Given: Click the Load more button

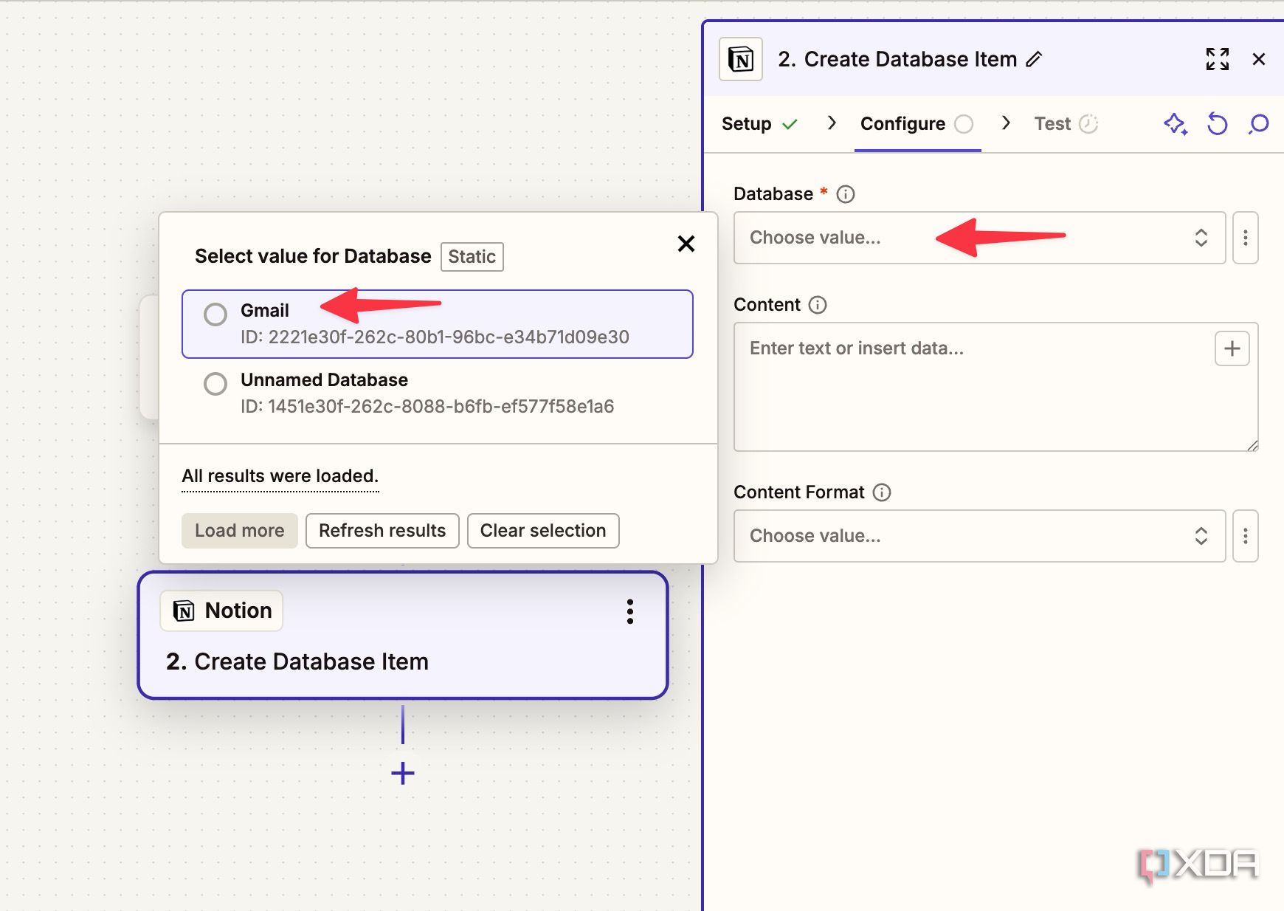Looking at the screenshot, I should point(240,531).
